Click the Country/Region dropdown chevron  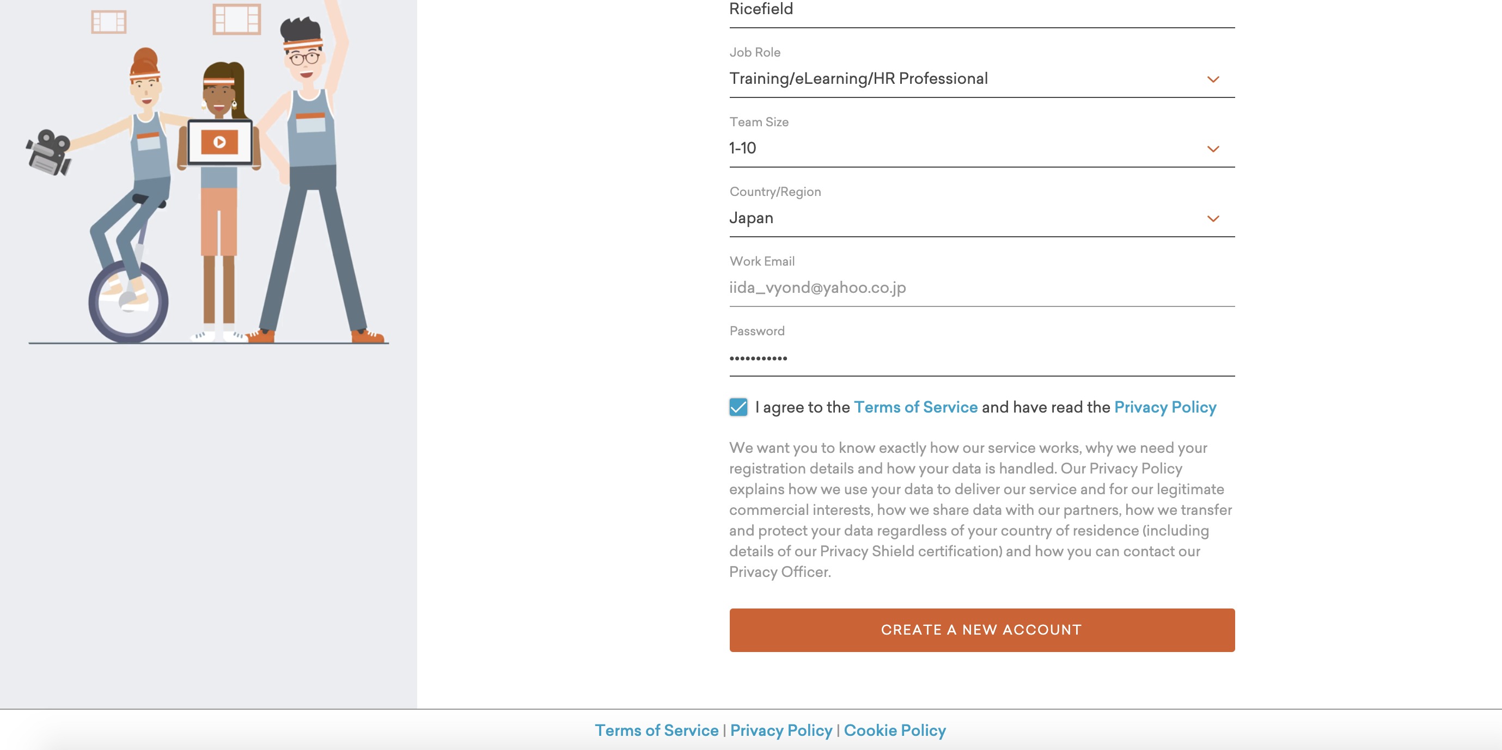pos(1213,219)
